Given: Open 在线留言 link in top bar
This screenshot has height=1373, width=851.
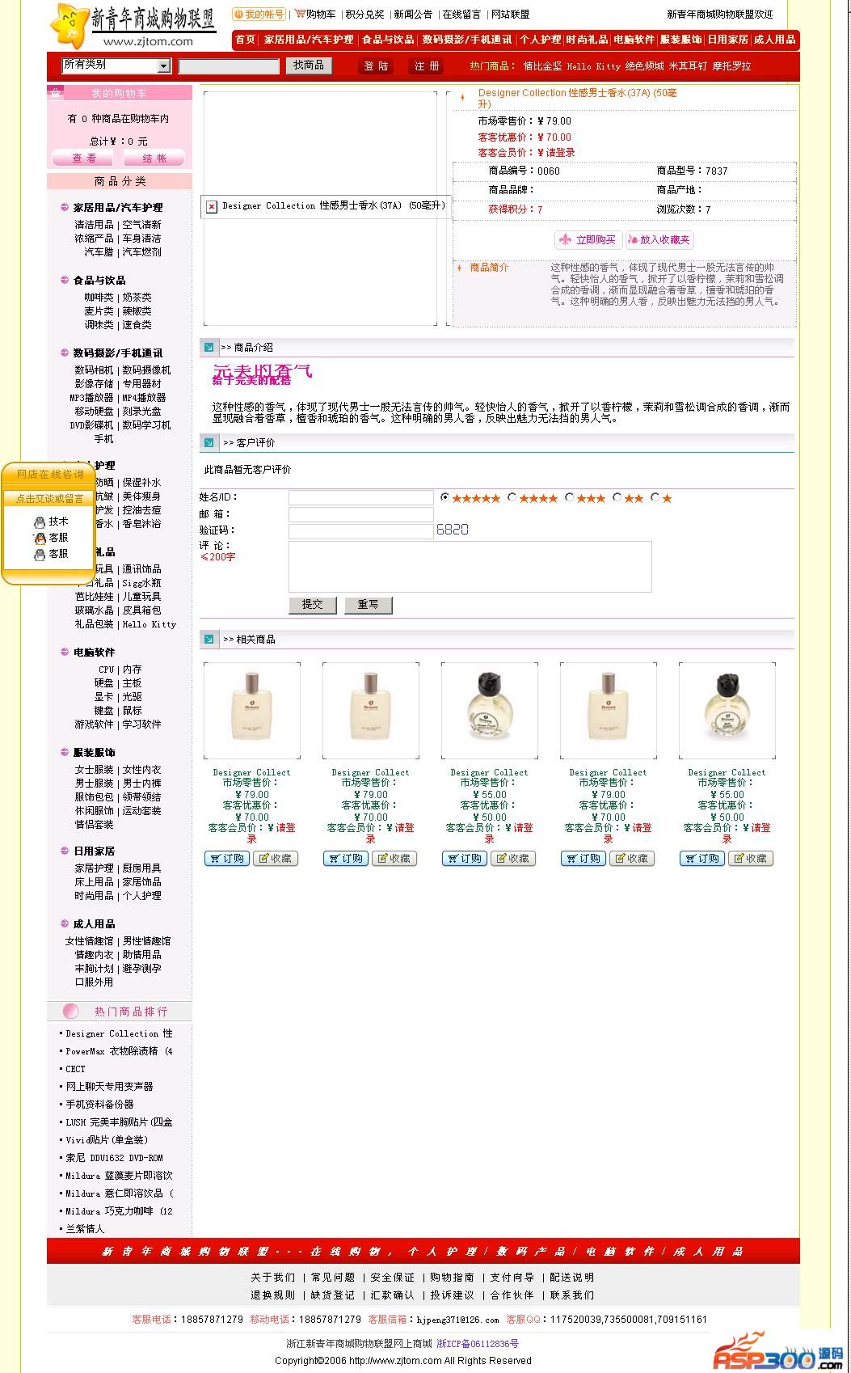Looking at the screenshot, I should click(x=461, y=14).
